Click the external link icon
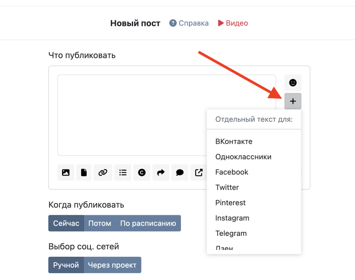Viewport: 355px width, 280px height. (199, 172)
